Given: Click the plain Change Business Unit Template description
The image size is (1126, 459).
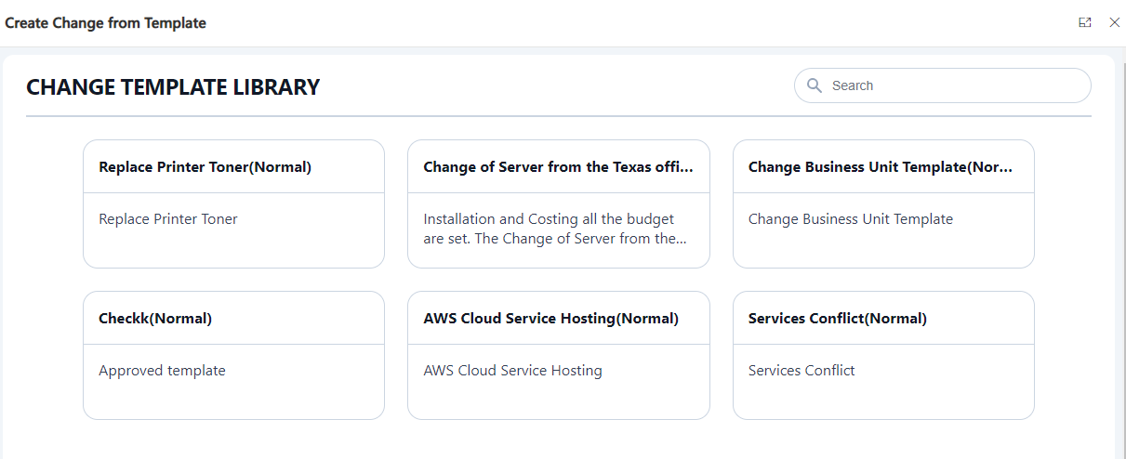Looking at the screenshot, I should coord(851,219).
